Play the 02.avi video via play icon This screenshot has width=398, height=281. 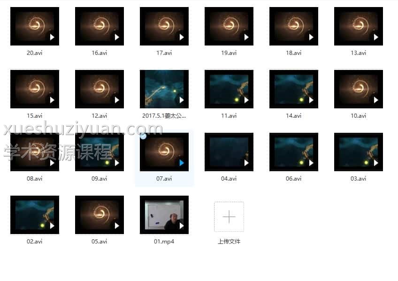(x=52, y=226)
